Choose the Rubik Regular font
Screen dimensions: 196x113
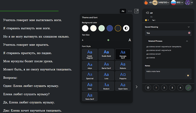point(90,54)
